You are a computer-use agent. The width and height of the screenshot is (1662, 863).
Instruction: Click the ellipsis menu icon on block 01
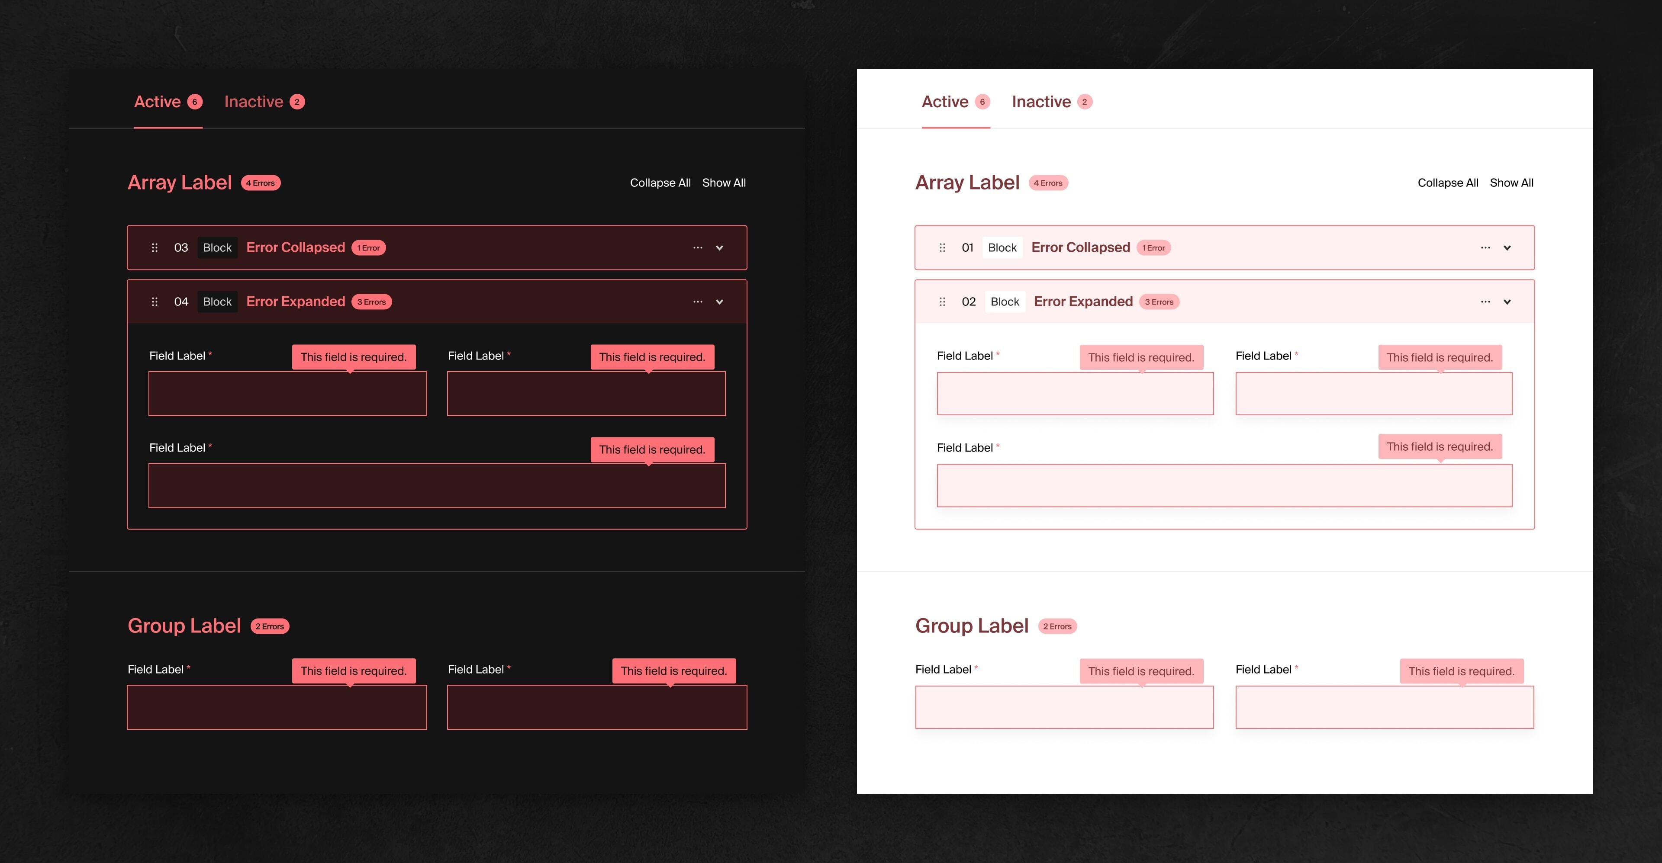1485,247
